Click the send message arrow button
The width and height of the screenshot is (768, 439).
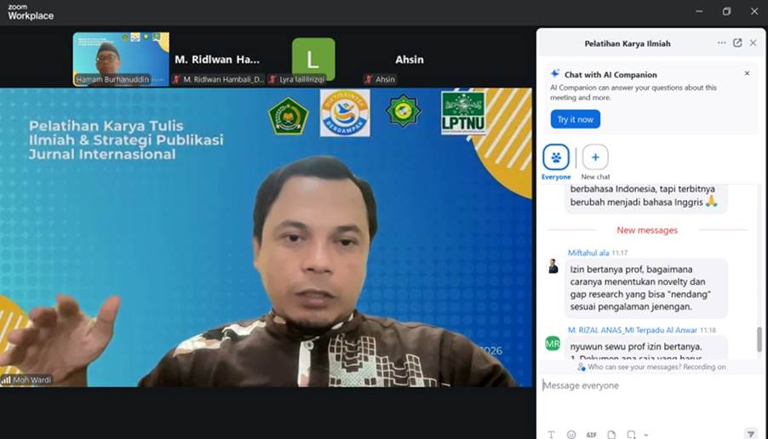coord(750,434)
